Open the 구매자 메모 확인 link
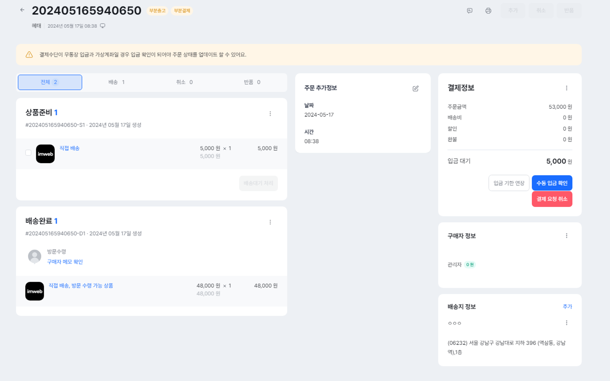This screenshot has height=381, width=610. [65, 262]
